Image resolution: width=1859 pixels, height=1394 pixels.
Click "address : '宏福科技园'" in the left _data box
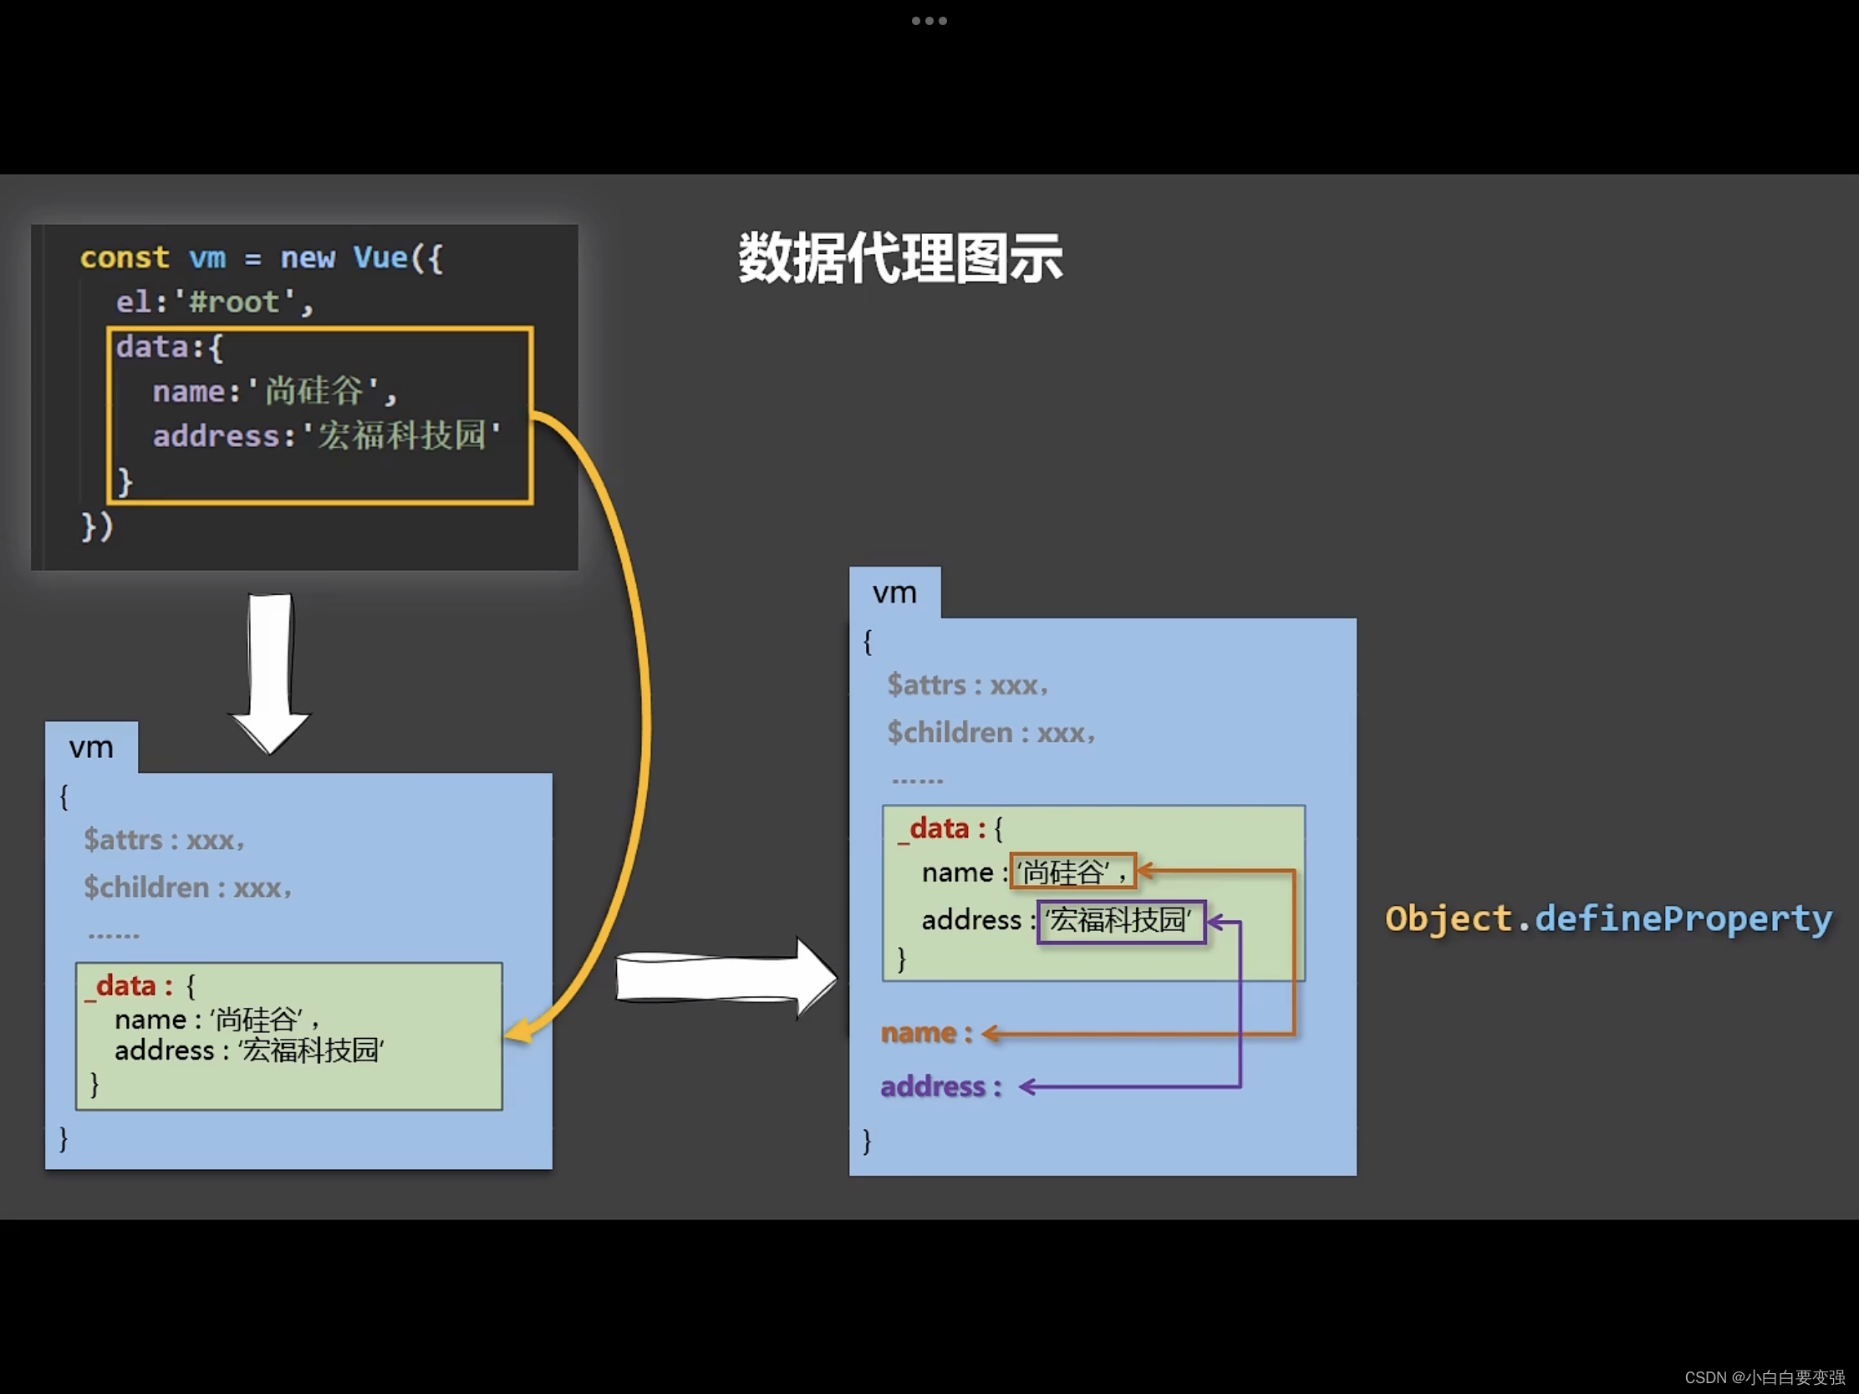250,1051
